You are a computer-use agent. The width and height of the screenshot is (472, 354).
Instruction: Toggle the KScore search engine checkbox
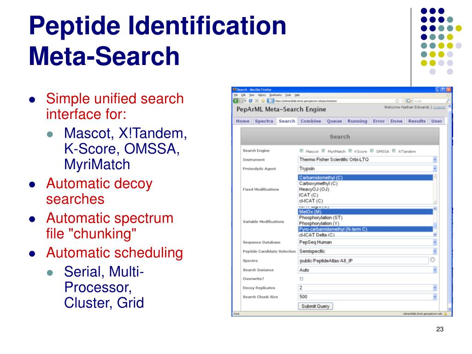point(350,151)
